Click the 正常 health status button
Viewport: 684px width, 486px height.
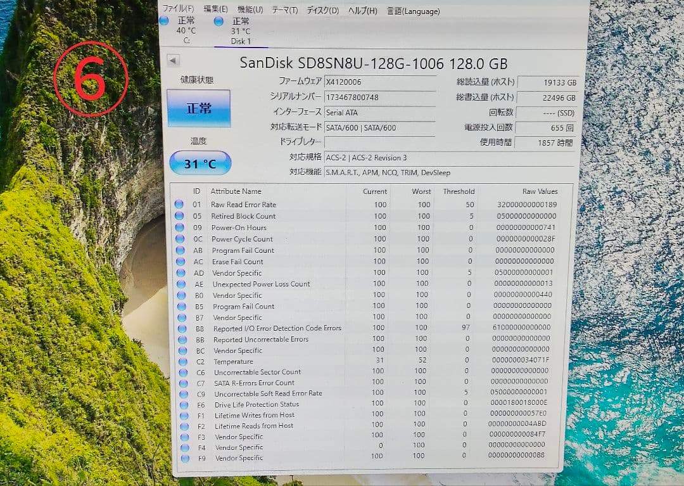(200, 108)
